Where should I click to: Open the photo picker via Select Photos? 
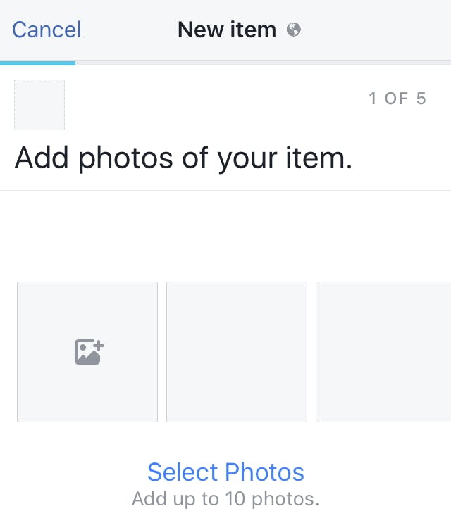coord(225,472)
